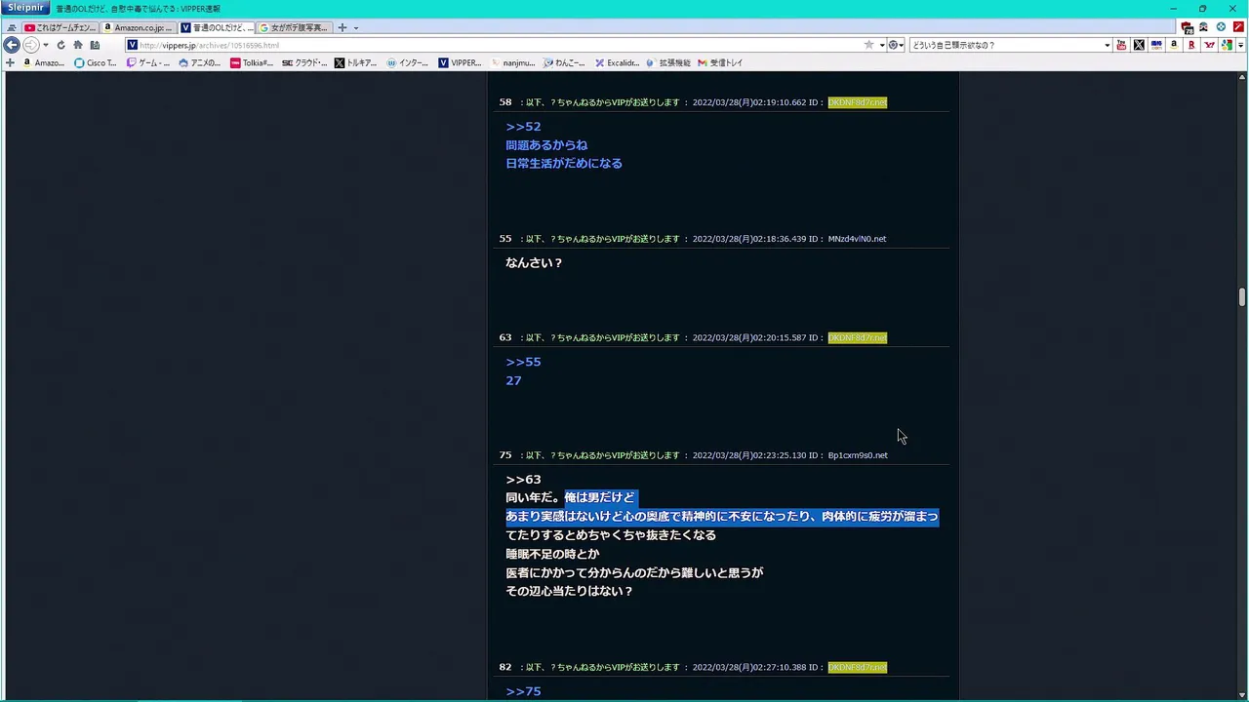Open Cisco T... bookmark

tap(95, 62)
